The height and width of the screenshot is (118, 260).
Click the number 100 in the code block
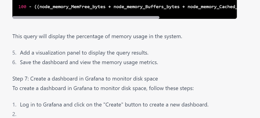22,6
